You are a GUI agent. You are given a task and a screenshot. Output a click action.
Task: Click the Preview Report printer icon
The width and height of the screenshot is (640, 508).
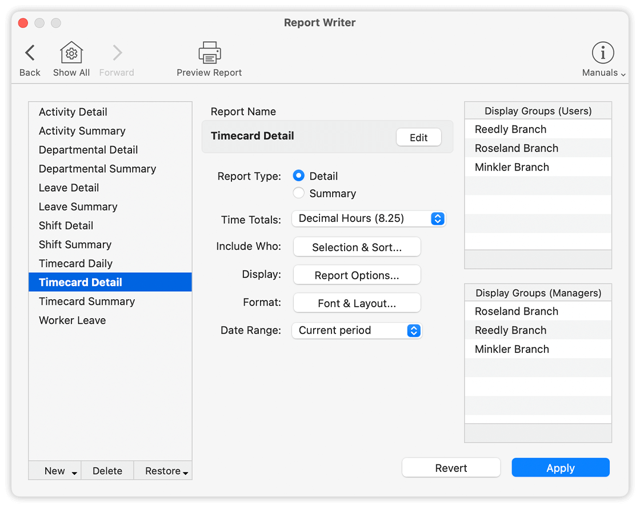point(209,53)
